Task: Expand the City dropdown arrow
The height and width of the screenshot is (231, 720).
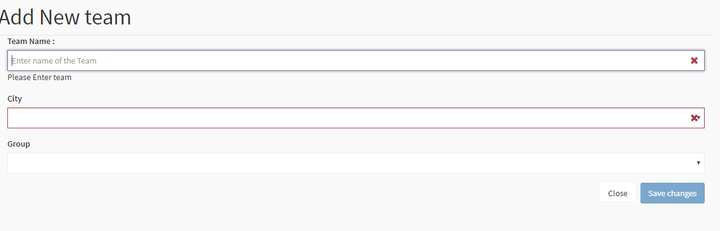Action: tap(699, 118)
